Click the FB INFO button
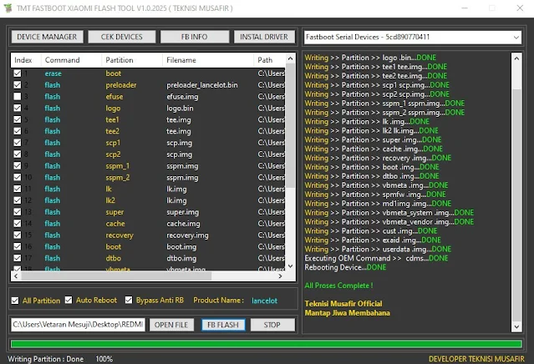The image size is (534, 364). pos(194,37)
